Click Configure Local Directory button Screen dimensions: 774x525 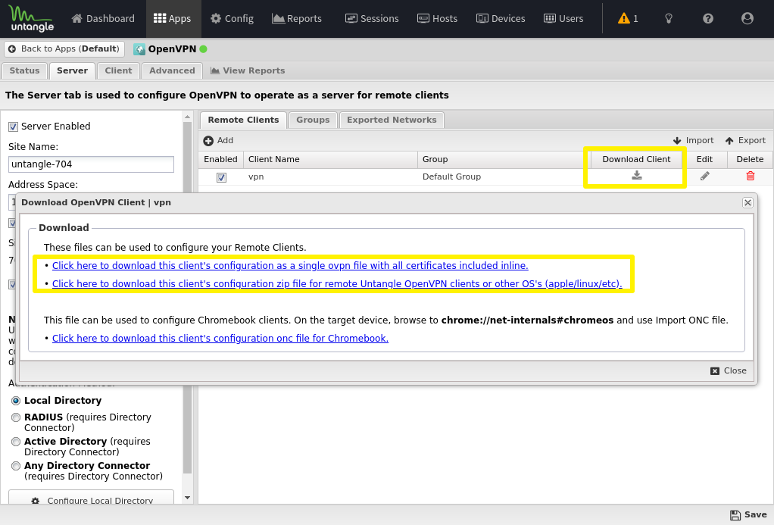coord(91,497)
